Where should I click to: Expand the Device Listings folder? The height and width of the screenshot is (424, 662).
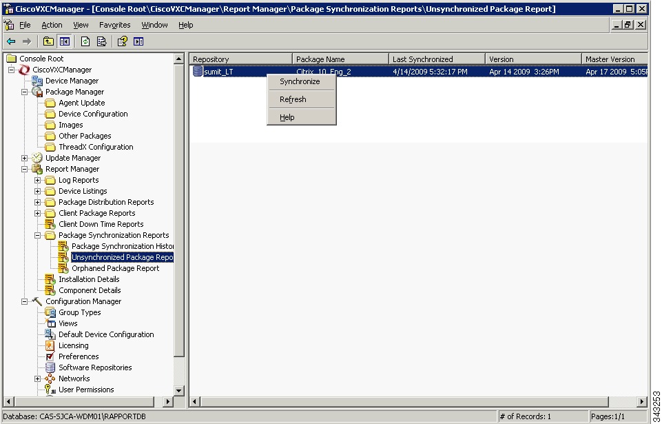(x=38, y=191)
